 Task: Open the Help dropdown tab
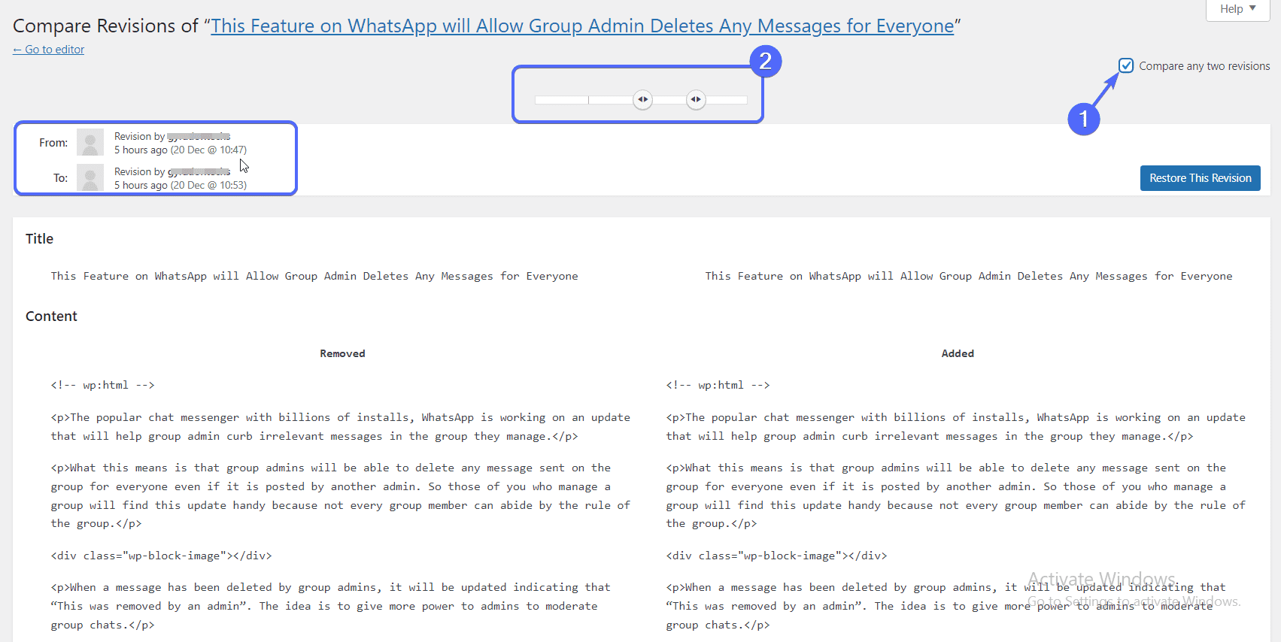point(1237,9)
